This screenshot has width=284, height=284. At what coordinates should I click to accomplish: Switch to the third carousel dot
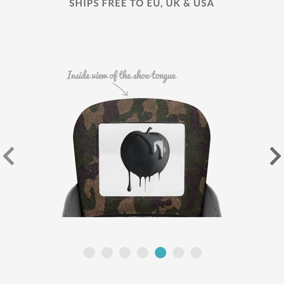point(125,252)
